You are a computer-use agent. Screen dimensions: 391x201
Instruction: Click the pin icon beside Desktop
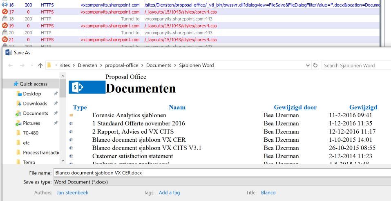tap(56, 94)
